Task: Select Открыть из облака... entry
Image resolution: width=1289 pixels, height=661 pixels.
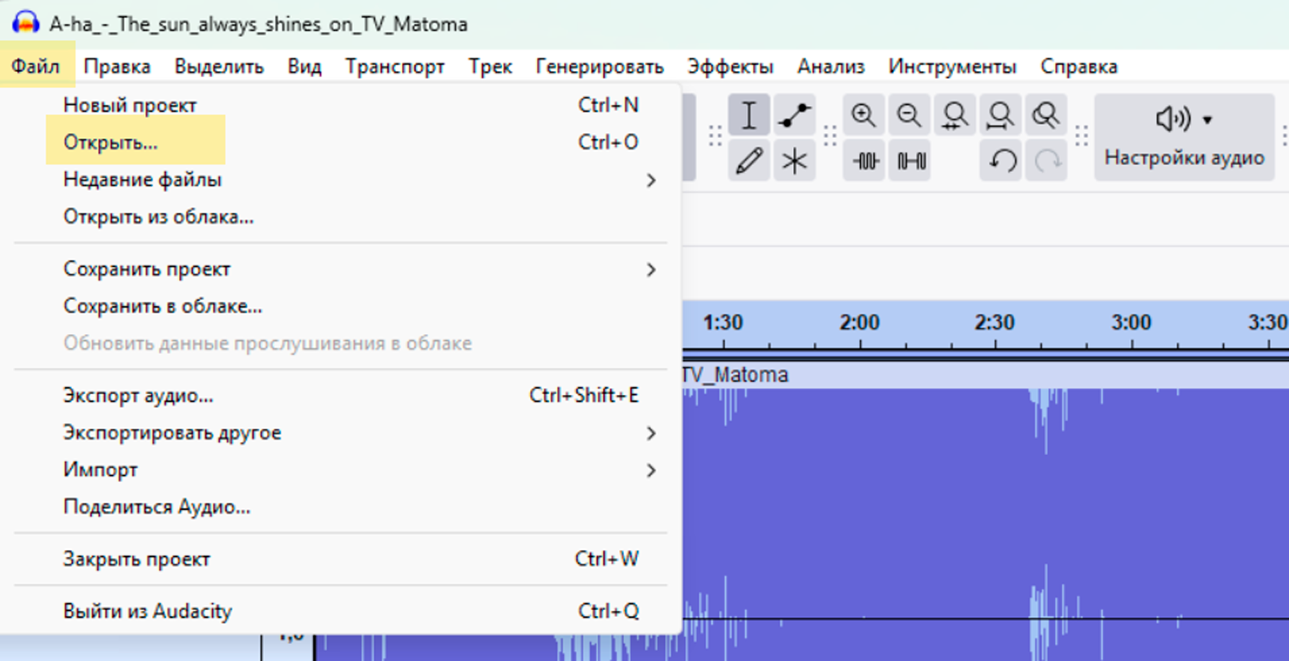Action: coord(340,217)
